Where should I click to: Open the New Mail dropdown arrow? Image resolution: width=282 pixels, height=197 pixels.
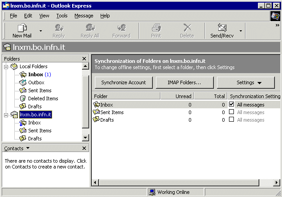[41, 31]
